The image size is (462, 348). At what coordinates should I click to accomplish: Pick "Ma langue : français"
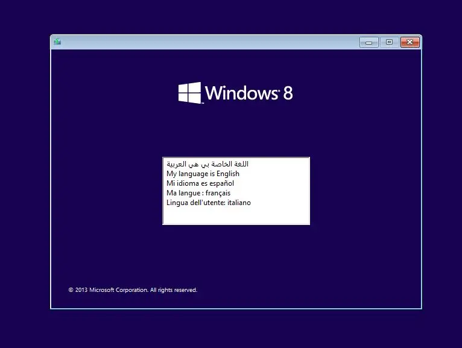coord(198,193)
